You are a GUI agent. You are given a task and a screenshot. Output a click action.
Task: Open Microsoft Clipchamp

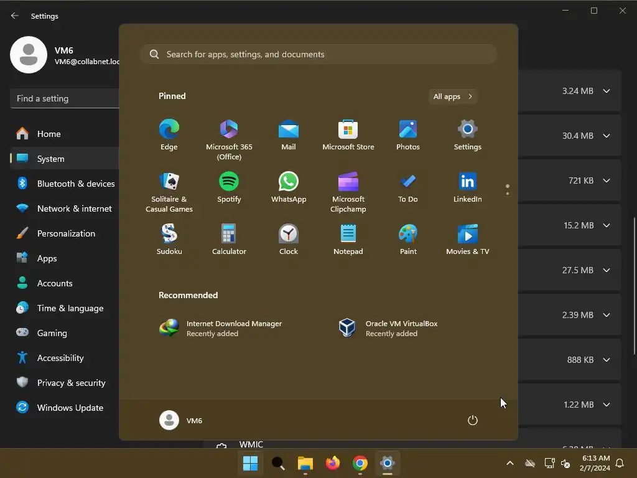coord(348,192)
